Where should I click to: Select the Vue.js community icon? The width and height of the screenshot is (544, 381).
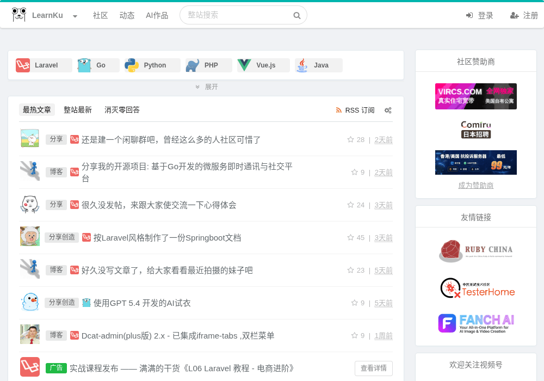pos(244,65)
